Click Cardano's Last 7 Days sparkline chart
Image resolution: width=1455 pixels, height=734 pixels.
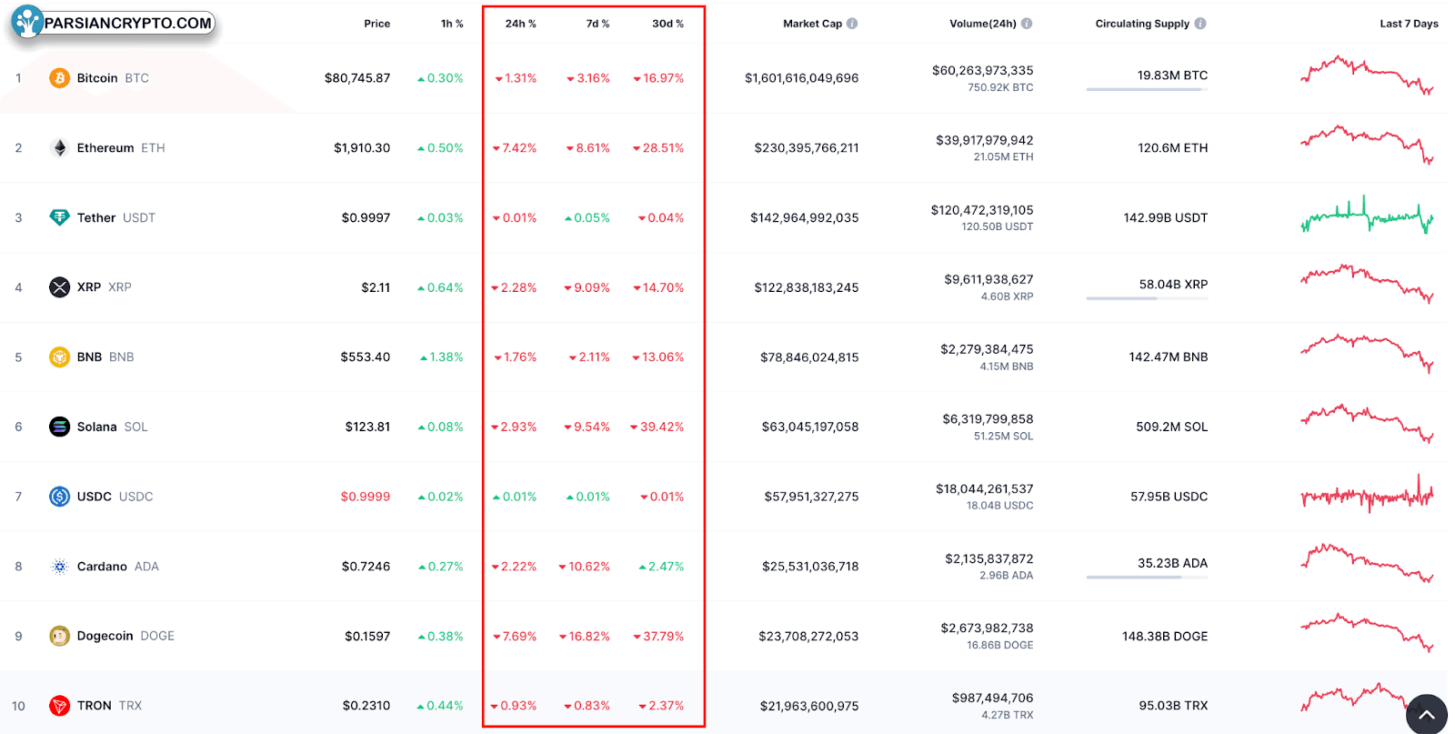(1367, 563)
